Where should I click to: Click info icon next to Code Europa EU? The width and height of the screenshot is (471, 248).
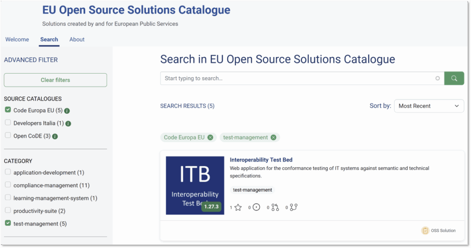click(67, 111)
